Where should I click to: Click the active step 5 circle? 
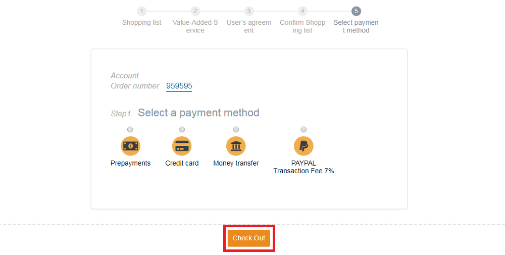(x=356, y=11)
